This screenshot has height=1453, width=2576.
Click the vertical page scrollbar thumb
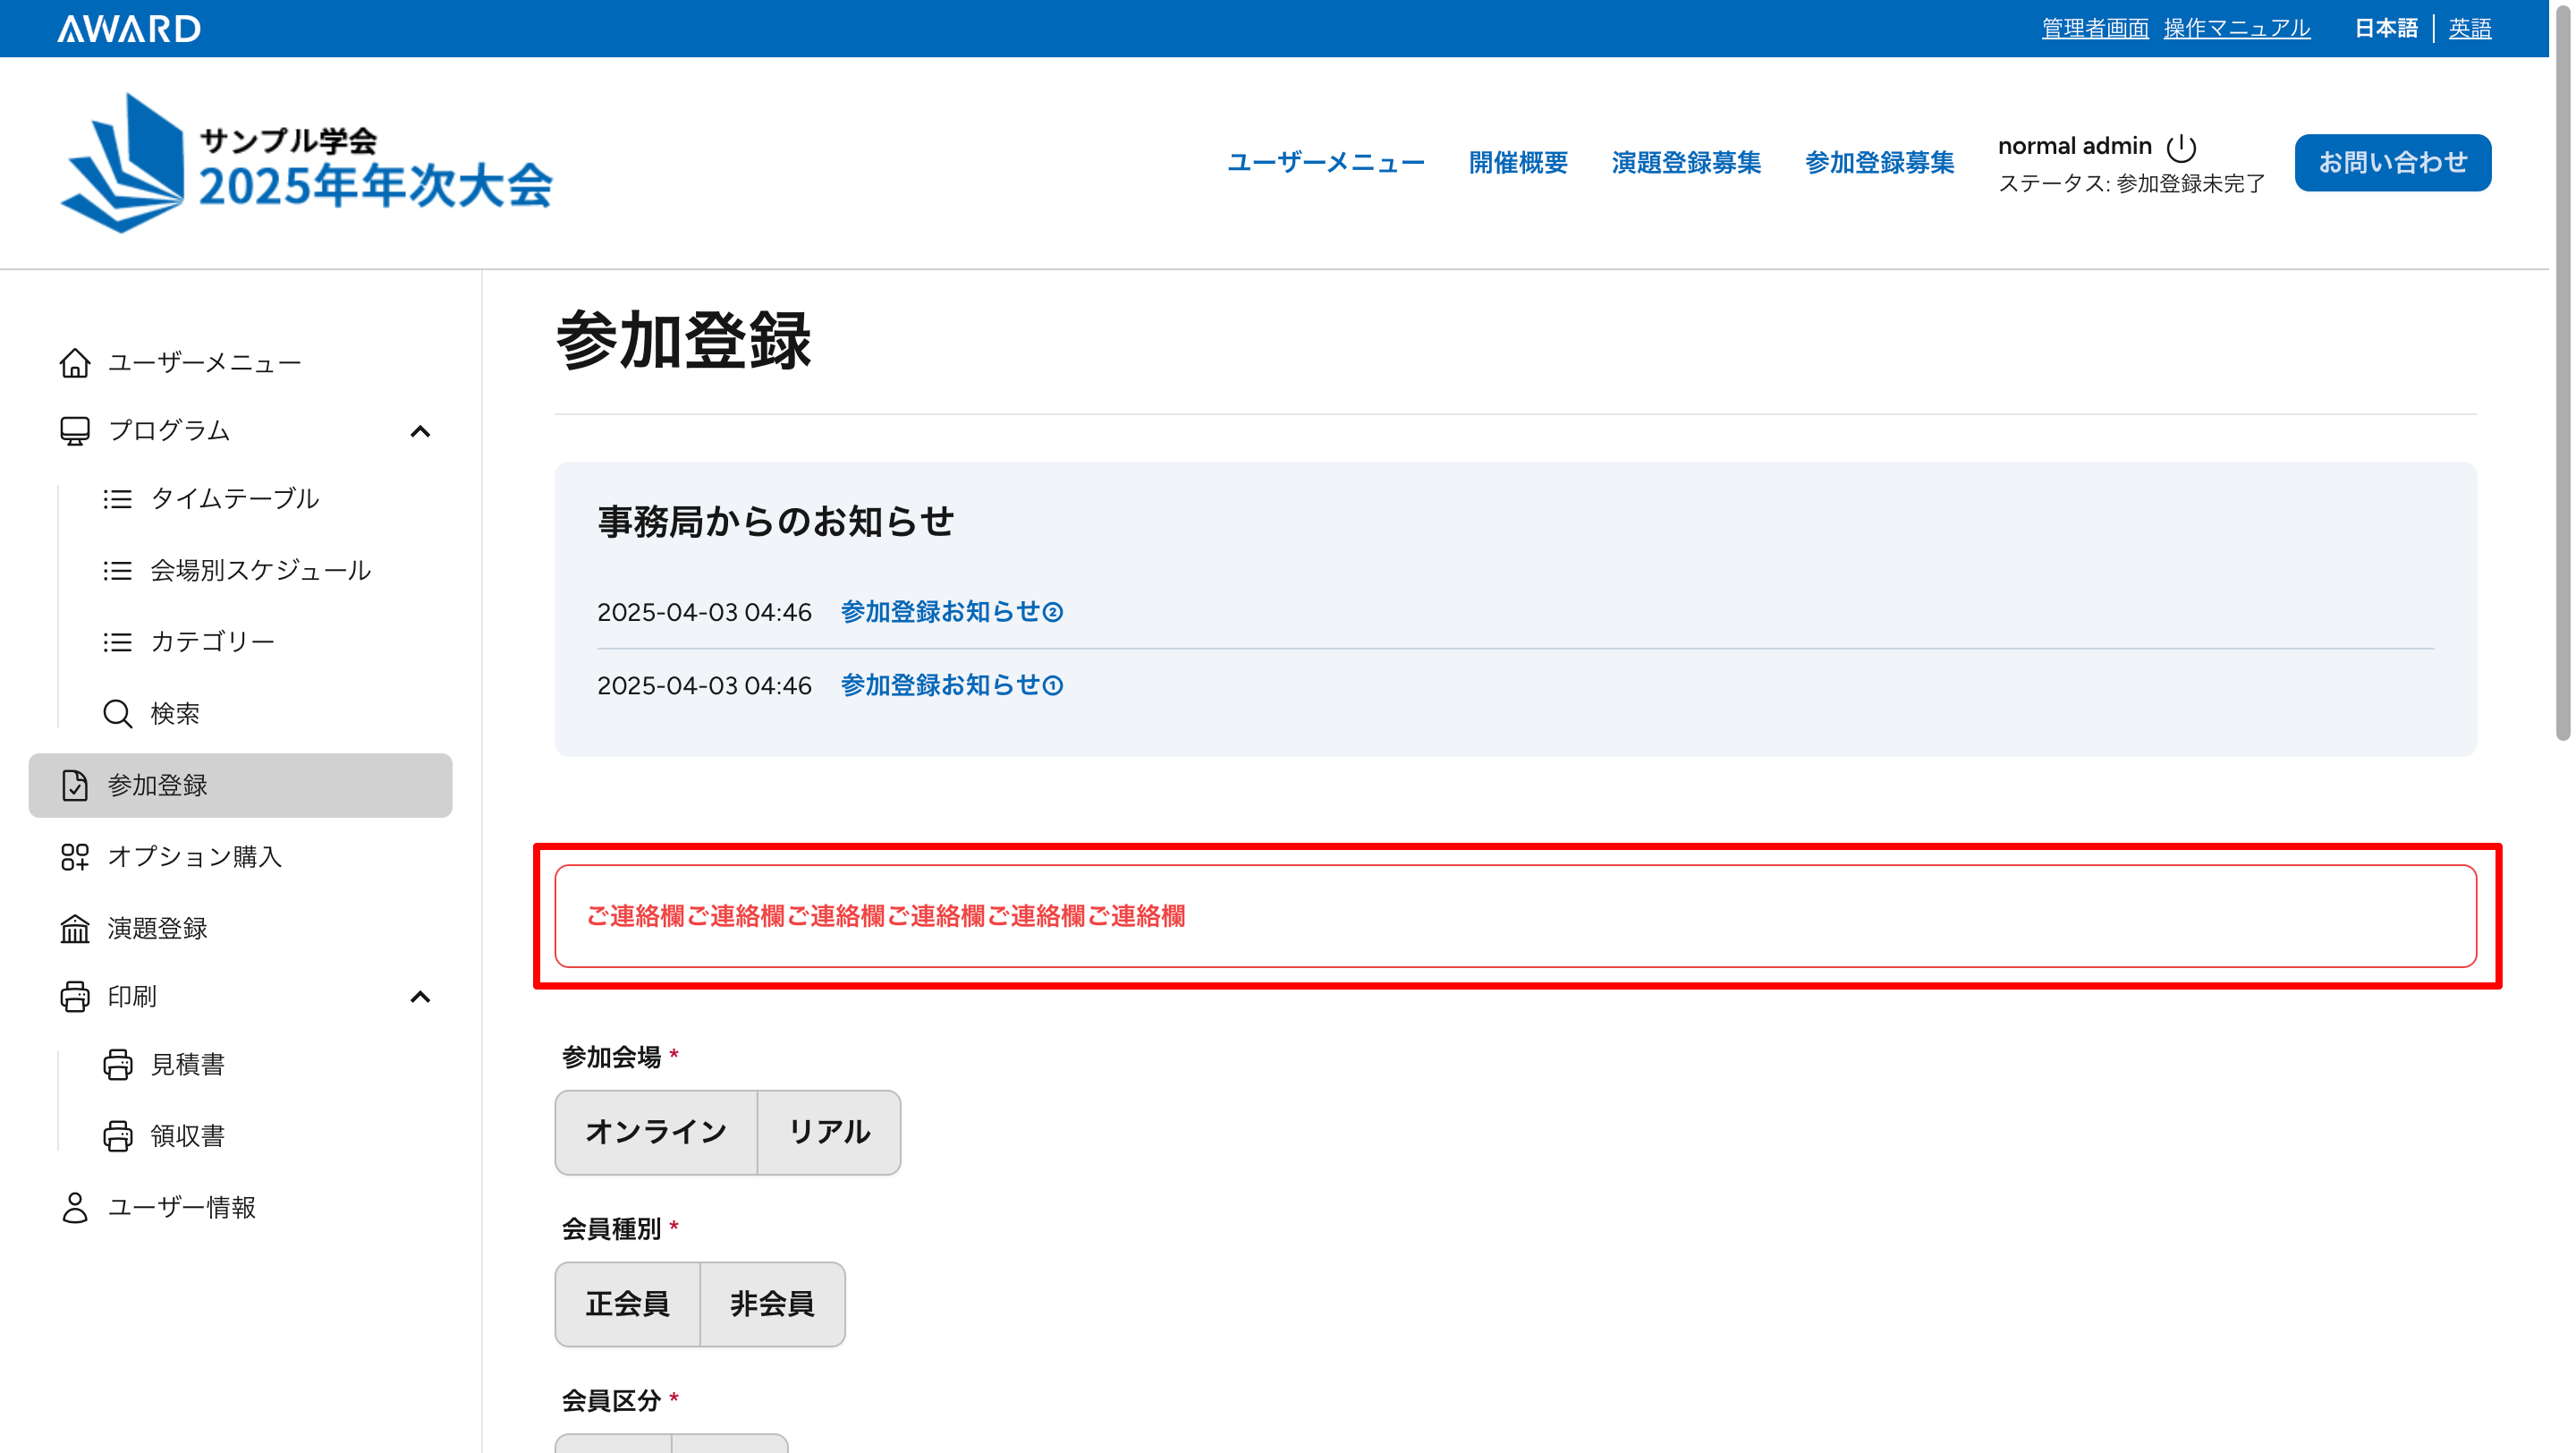(2562, 372)
